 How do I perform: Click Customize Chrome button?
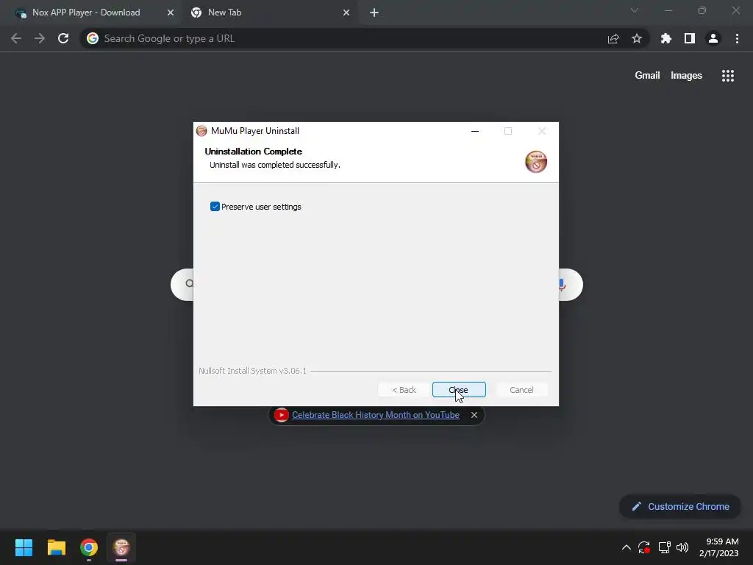click(x=680, y=506)
